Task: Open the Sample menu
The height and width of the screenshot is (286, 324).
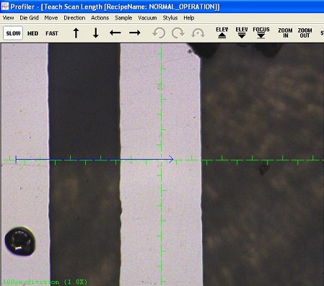Action: tap(123, 18)
